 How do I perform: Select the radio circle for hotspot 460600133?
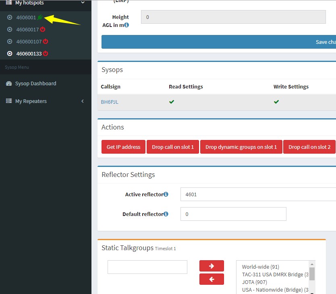[x=10, y=53]
